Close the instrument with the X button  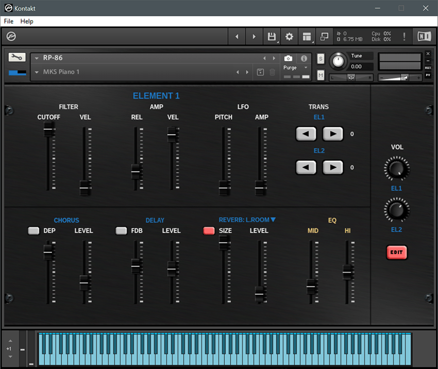point(428,54)
